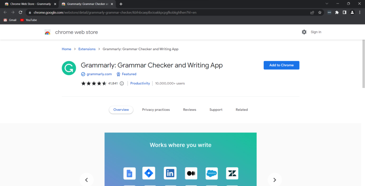
Task: Click the 41,841 ratings count
Action: pyautogui.click(x=113, y=83)
